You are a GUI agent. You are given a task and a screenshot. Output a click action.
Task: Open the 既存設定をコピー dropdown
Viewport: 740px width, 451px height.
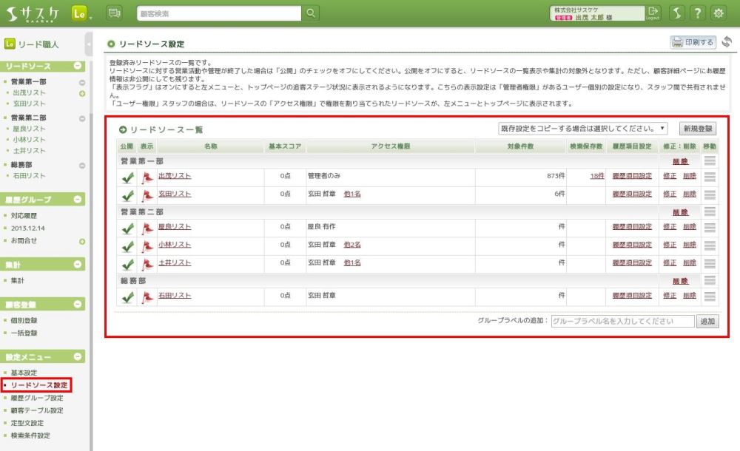[x=583, y=128]
